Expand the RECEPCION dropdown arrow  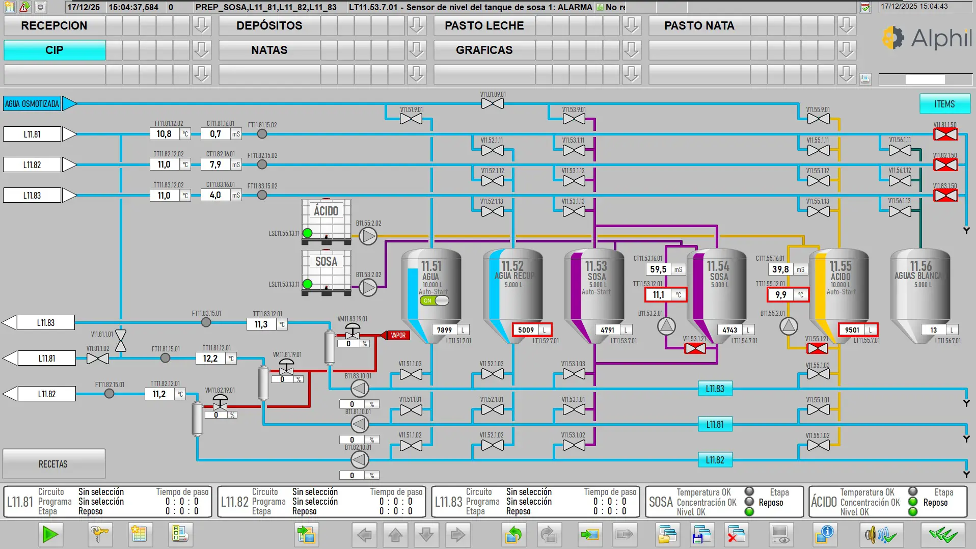[x=202, y=25]
